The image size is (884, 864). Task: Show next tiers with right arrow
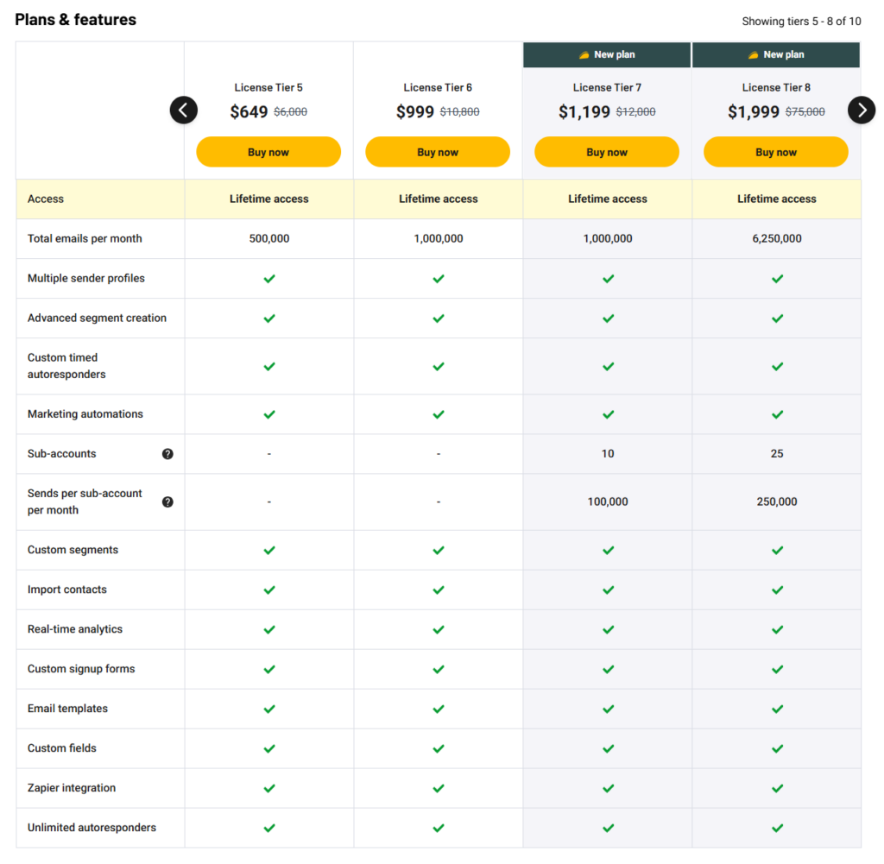click(862, 110)
